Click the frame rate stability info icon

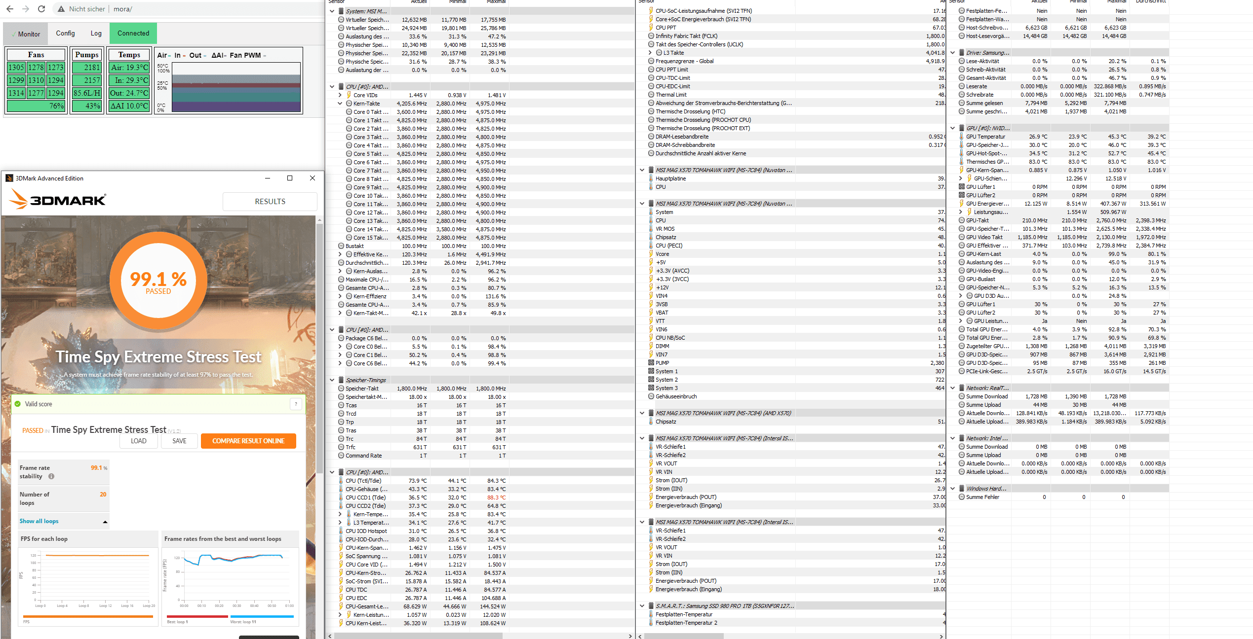click(51, 476)
